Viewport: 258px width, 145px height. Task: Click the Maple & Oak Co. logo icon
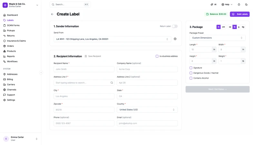5,5
